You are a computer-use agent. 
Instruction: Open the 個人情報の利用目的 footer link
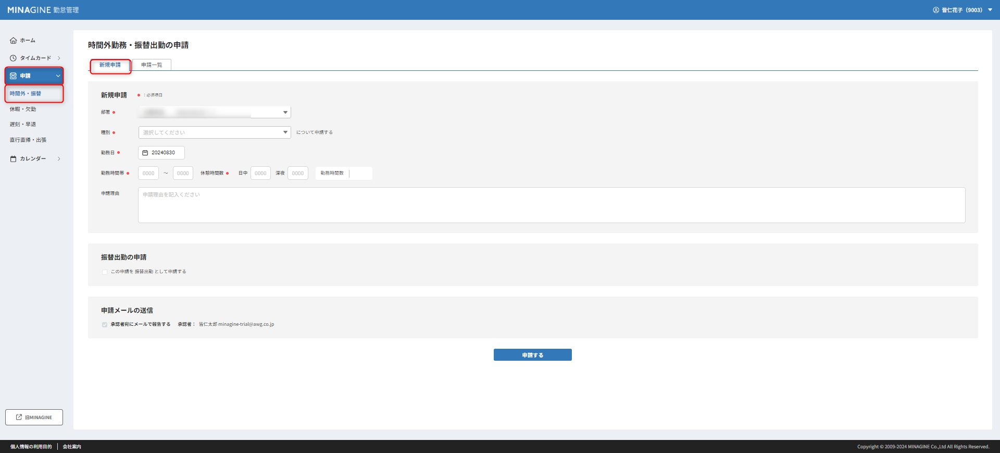click(31, 447)
